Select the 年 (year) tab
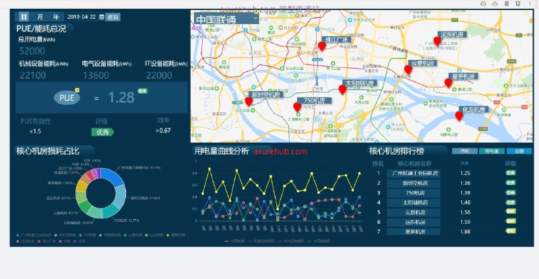The width and height of the screenshot is (539, 279). pyautogui.click(x=56, y=17)
